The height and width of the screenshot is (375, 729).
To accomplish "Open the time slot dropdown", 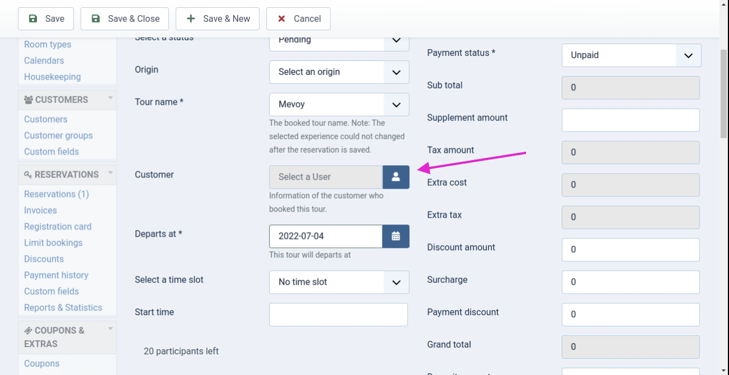I will 339,282.
